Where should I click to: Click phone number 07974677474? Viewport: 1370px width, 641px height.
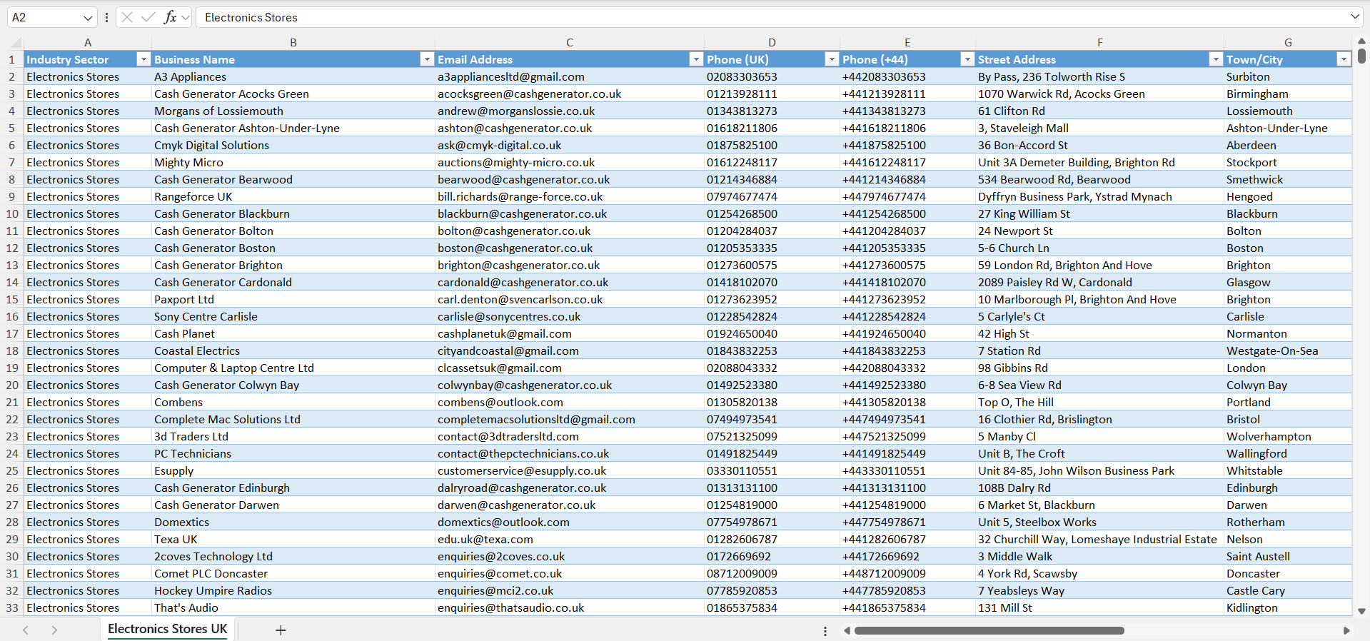[x=772, y=196]
